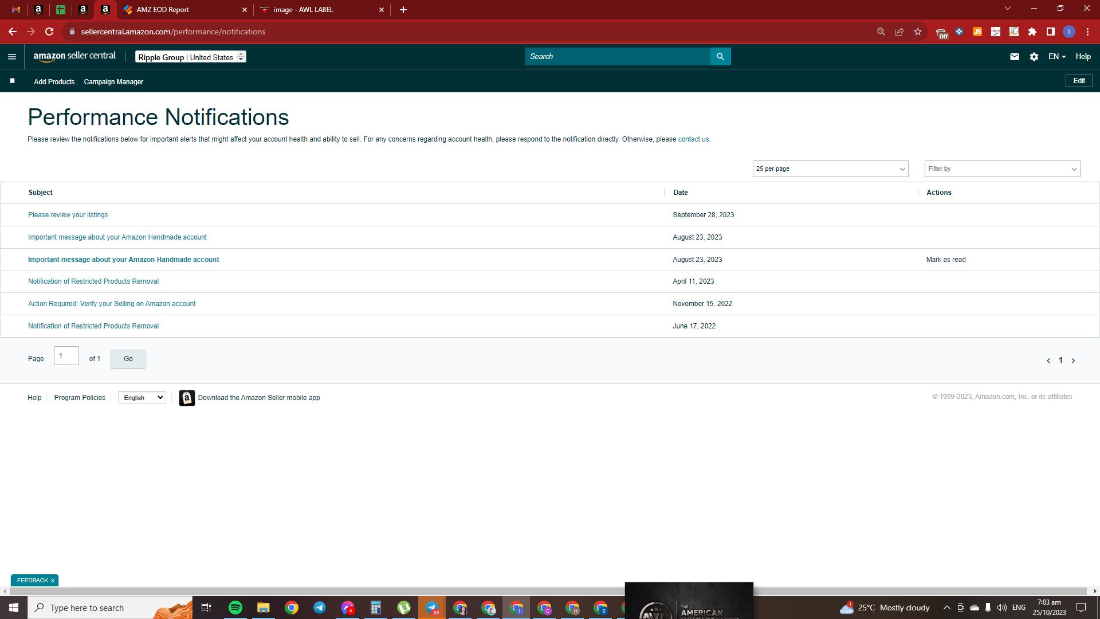This screenshot has height=619, width=1100.
Task: Toggle the Chrome side panel icon
Action: click(x=1051, y=32)
